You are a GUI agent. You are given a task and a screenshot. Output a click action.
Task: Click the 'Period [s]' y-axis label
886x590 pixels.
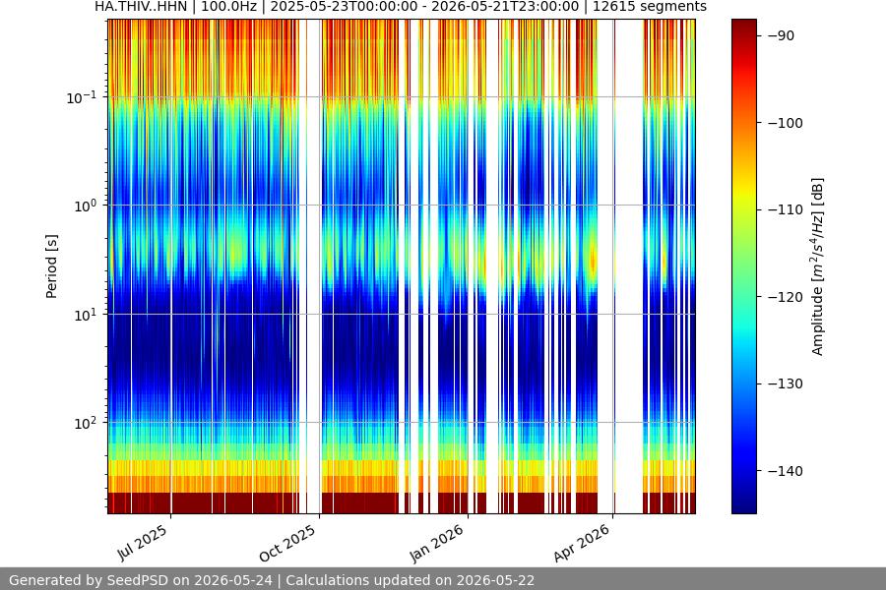click(51, 266)
